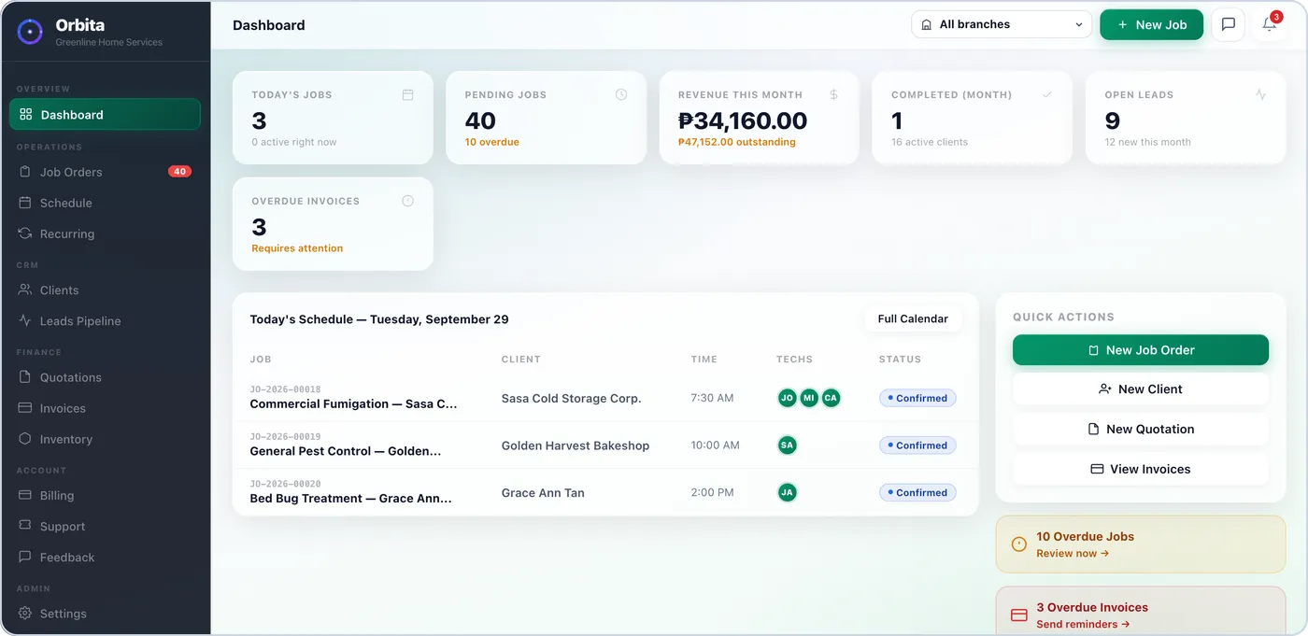Viewport: 1308px width, 636px height.
Task: Click Confirmed status for Sasa Cold Storage
Action: point(917,398)
